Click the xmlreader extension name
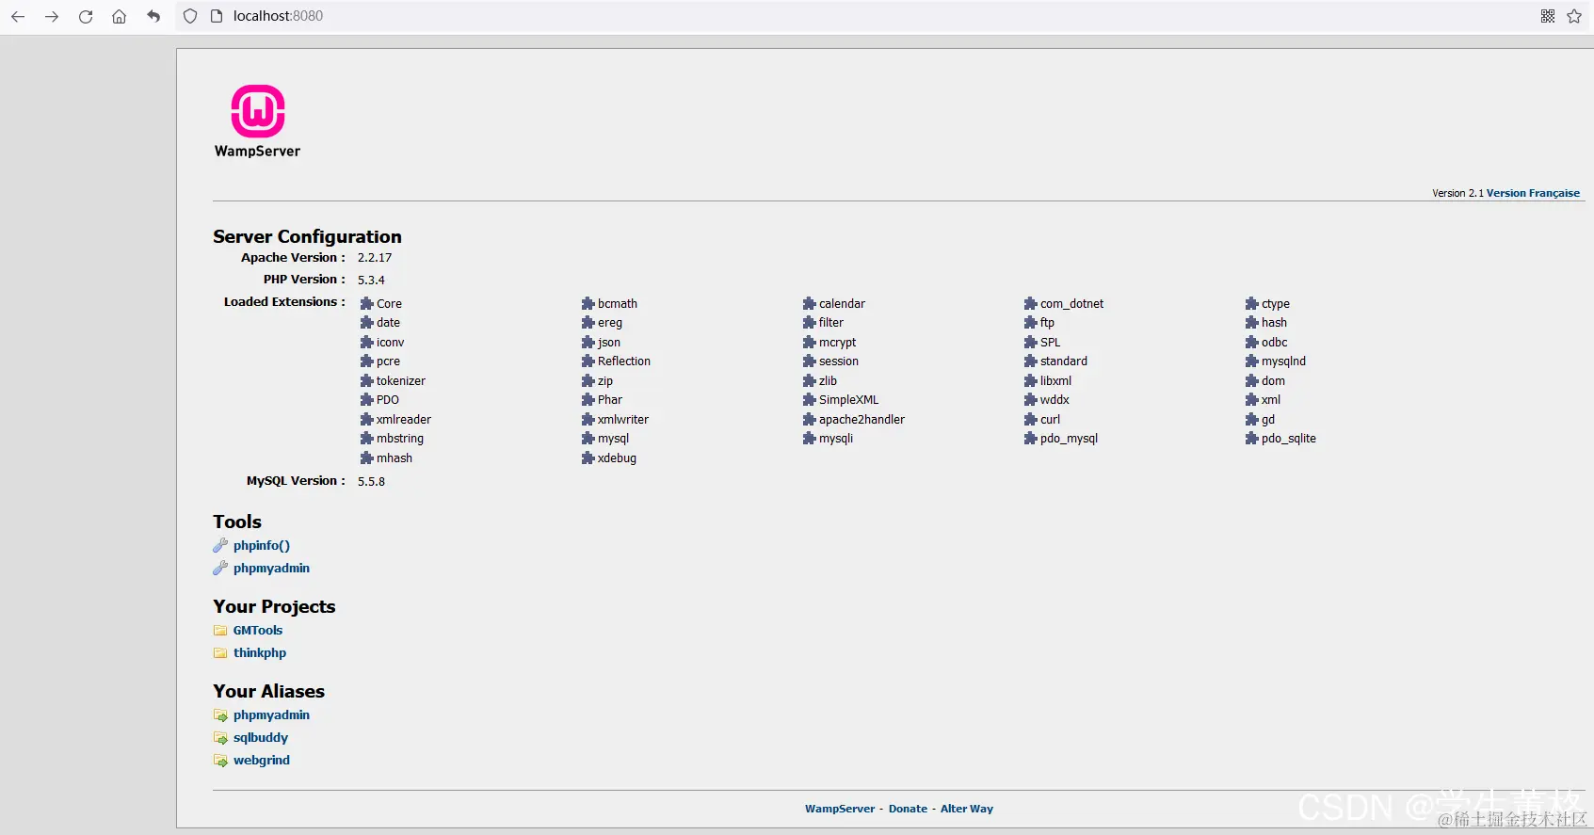 click(x=404, y=420)
